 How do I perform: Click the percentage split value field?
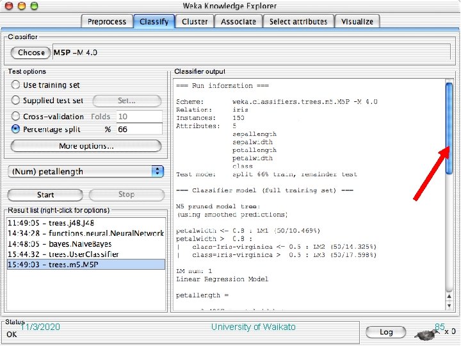point(139,129)
